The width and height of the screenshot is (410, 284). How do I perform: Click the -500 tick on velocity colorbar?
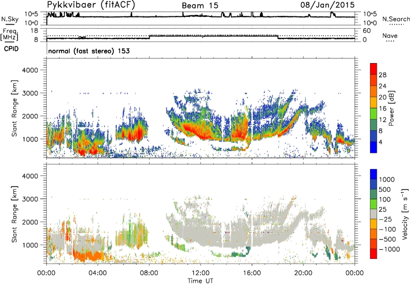coord(387,239)
